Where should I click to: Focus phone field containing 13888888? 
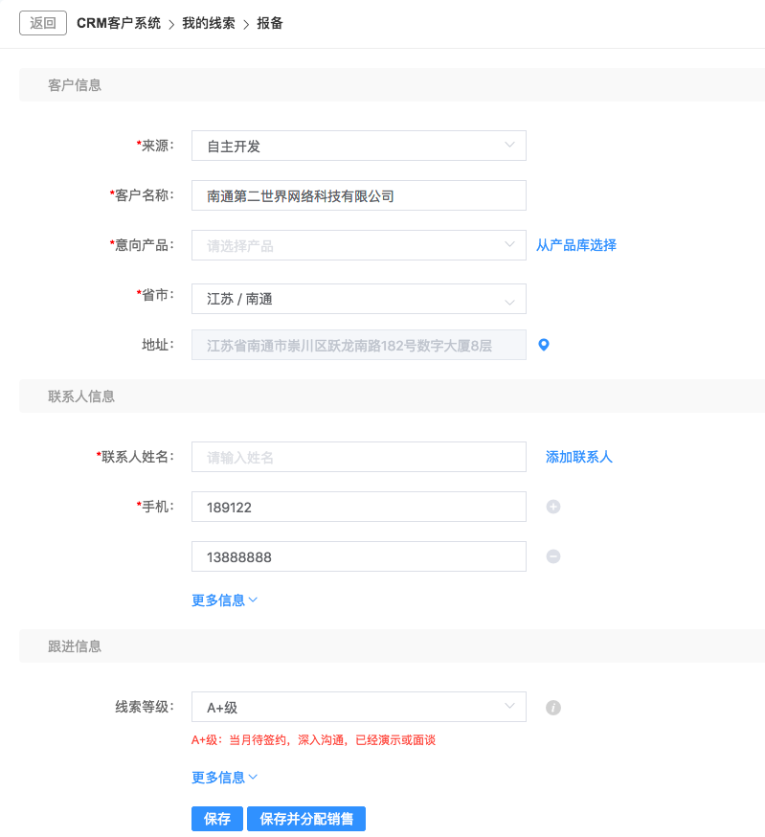pos(359,556)
